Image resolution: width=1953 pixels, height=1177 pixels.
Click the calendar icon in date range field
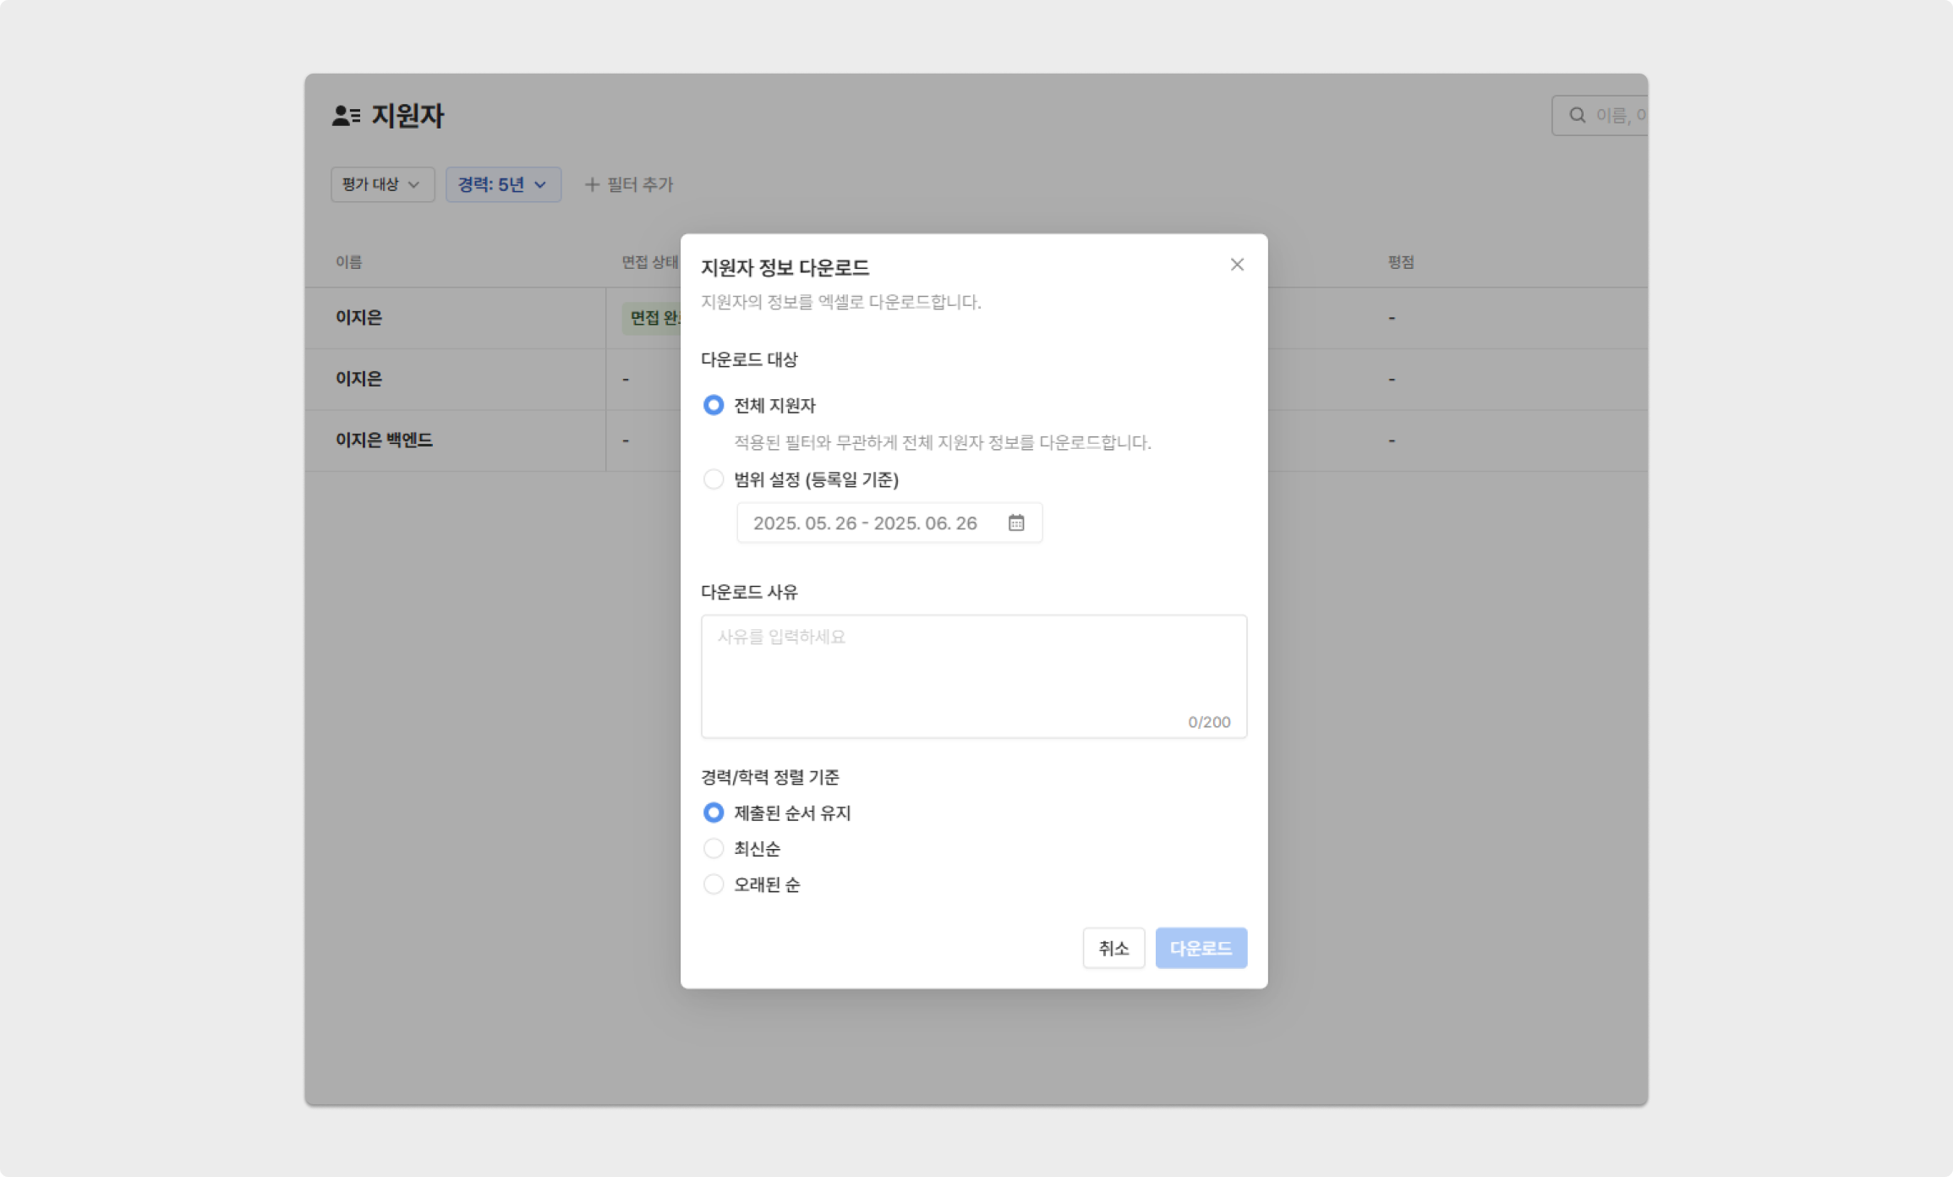click(1016, 523)
